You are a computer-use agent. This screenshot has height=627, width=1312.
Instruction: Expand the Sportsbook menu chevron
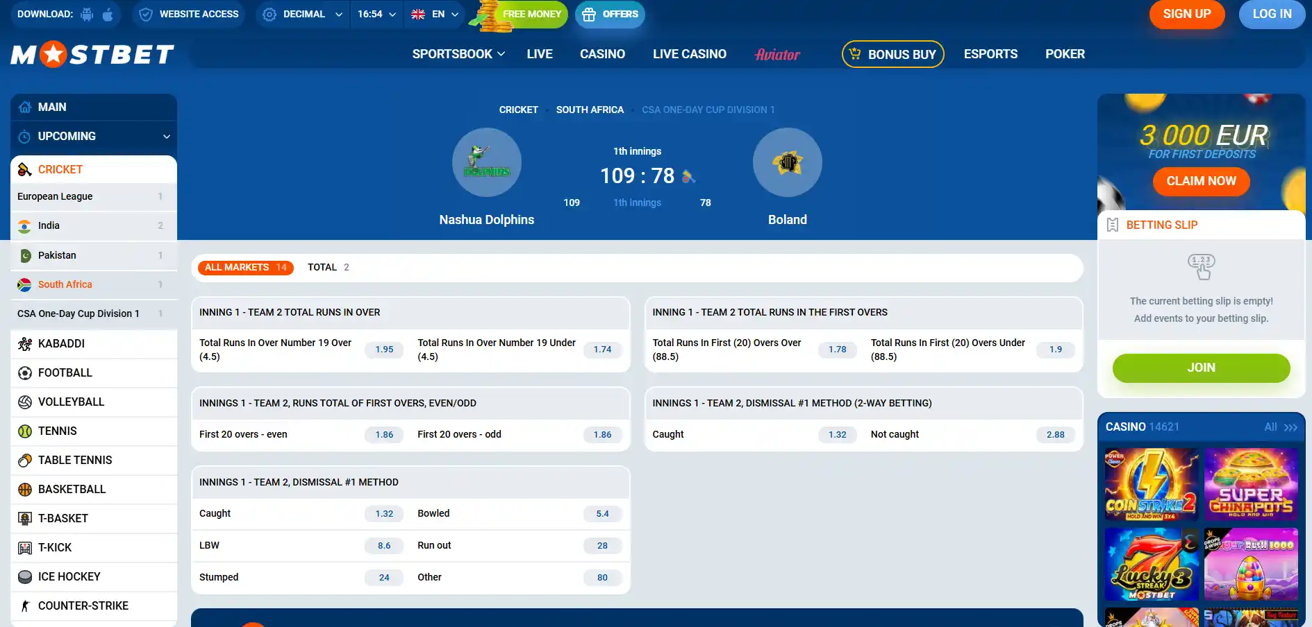(501, 54)
